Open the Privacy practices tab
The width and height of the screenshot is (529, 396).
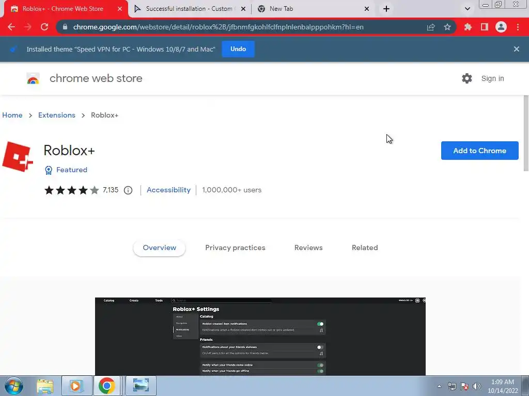(x=235, y=247)
